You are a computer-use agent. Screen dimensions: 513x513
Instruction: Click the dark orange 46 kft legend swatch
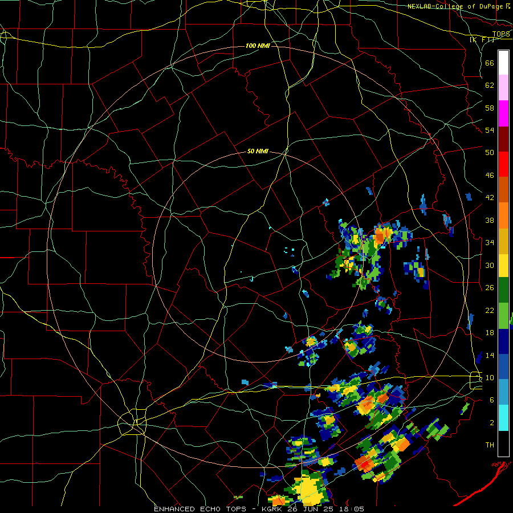[x=503, y=189]
